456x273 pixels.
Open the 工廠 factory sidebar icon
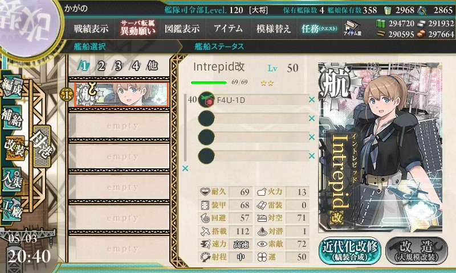point(12,209)
